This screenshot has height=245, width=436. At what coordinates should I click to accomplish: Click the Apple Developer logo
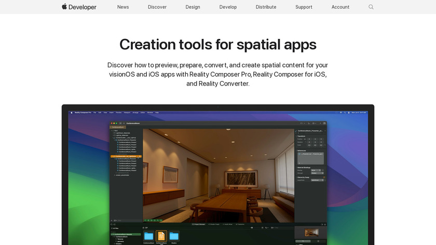pyautogui.click(x=79, y=7)
